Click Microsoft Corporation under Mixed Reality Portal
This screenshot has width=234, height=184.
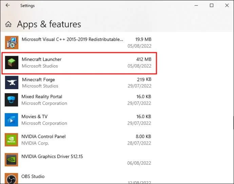coord(44,103)
